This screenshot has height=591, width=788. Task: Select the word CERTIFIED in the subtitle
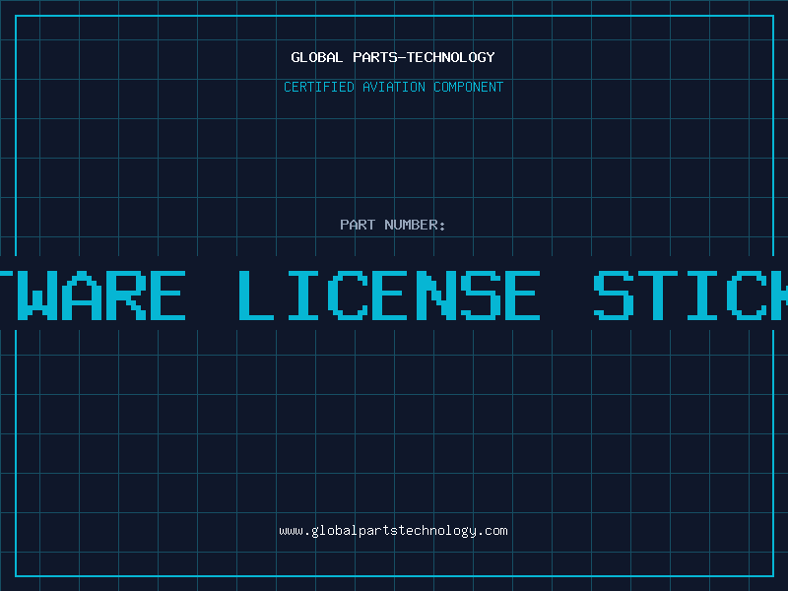tap(319, 87)
